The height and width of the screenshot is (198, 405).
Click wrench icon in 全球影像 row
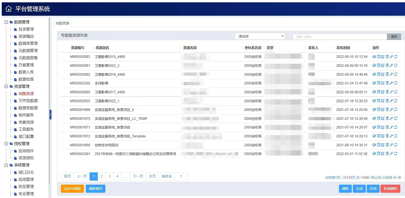coord(391,83)
